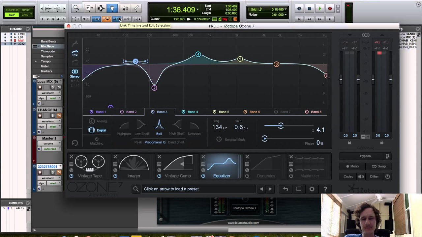Open the Imager module
The height and width of the screenshot is (237, 422).
(134, 167)
